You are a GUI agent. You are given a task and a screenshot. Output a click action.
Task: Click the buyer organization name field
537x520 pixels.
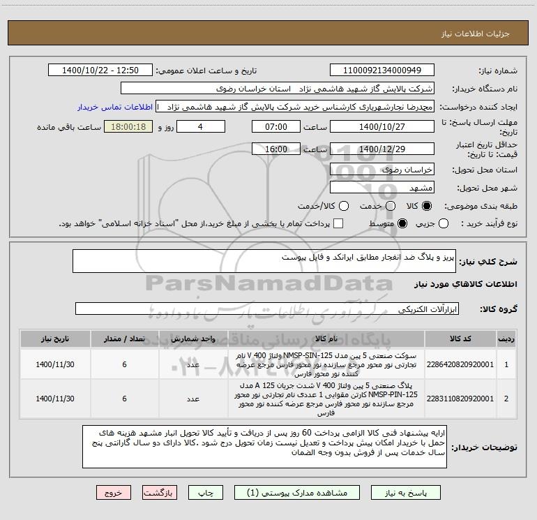point(278,88)
